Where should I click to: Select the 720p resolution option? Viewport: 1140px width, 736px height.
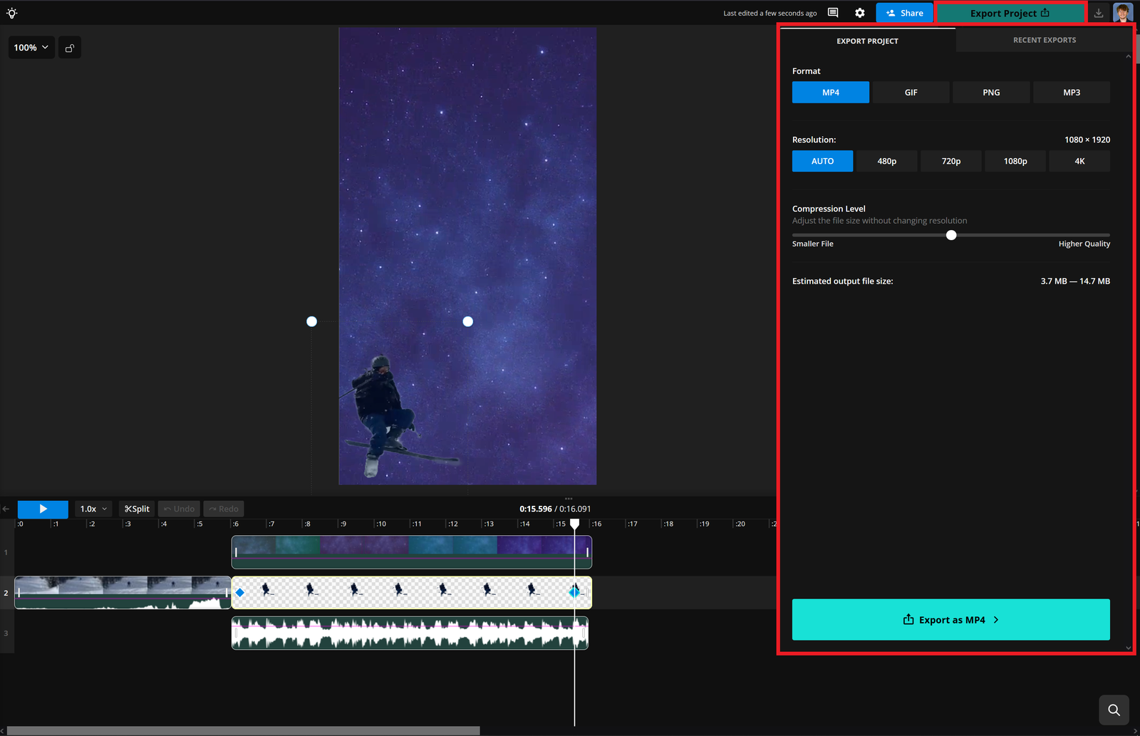(950, 160)
